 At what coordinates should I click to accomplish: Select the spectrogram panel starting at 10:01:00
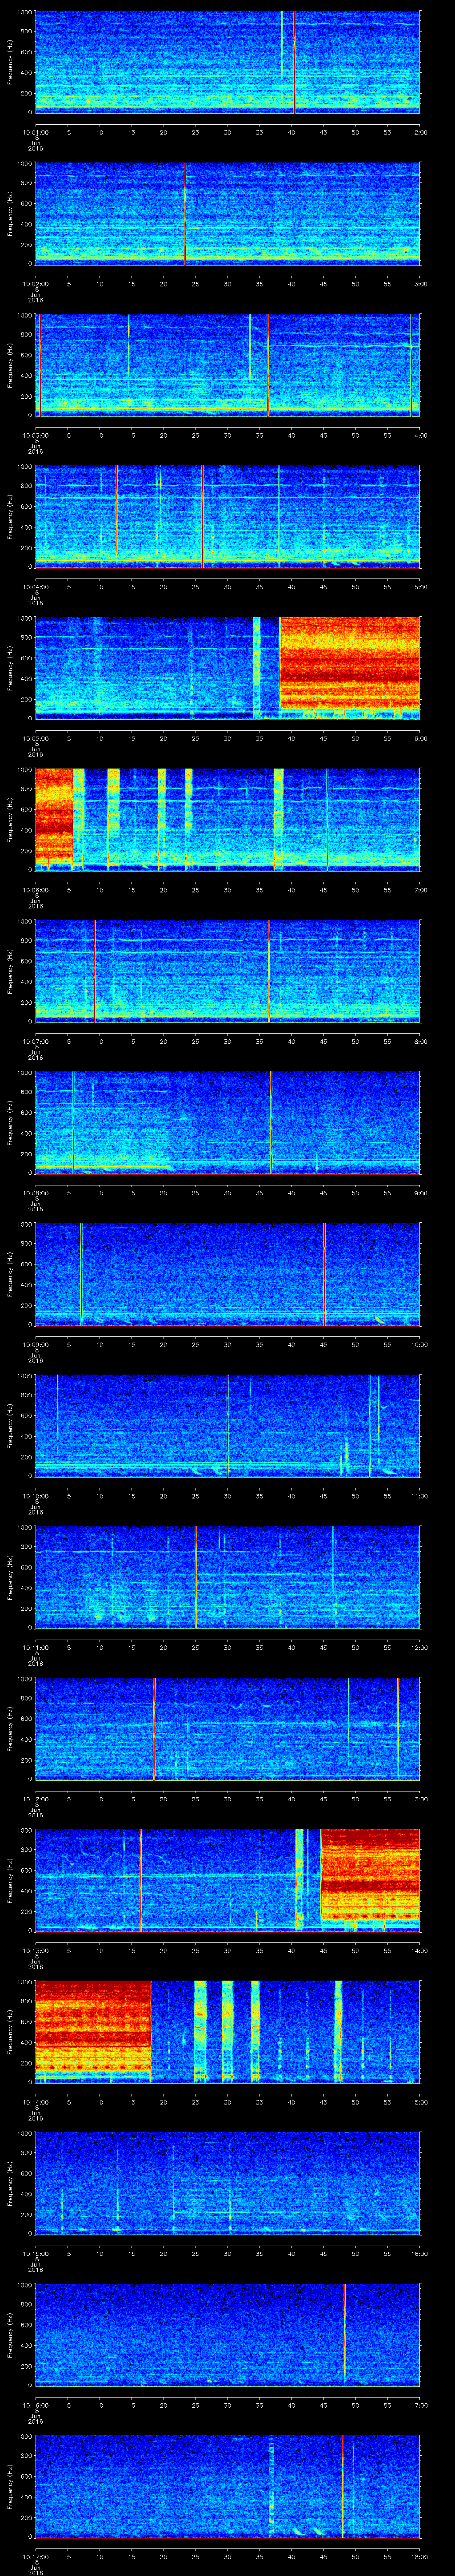tap(227, 62)
